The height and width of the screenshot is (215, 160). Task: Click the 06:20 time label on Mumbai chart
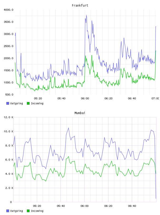tap(108, 206)
